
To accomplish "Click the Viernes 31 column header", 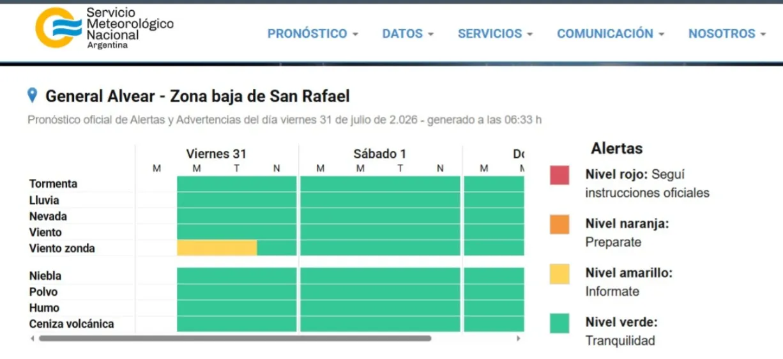I will tap(217, 154).
